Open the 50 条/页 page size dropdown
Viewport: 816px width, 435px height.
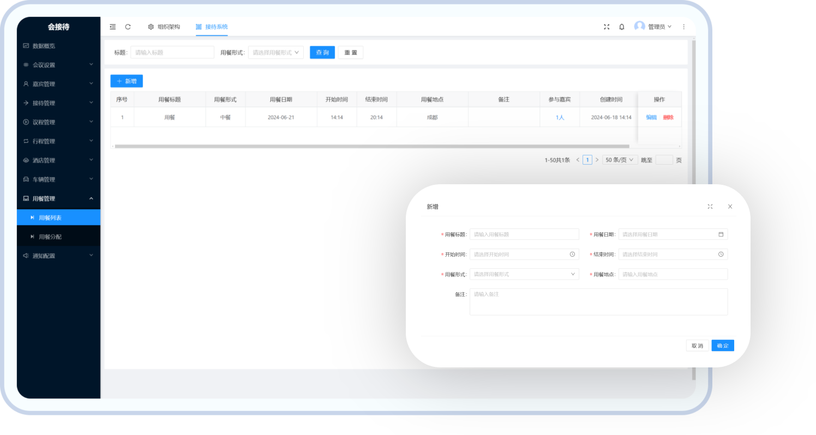(x=620, y=160)
